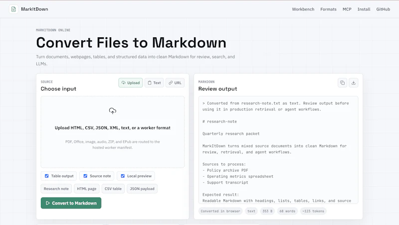This screenshot has height=225, width=399.
Task: Click the 'Choose input' panel title
Action: coord(58,89)
